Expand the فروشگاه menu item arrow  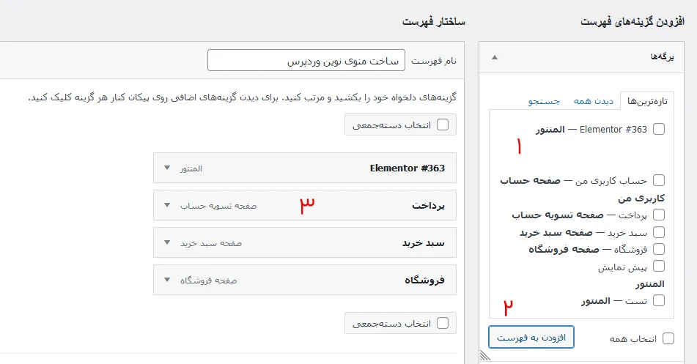pos(167,280)
